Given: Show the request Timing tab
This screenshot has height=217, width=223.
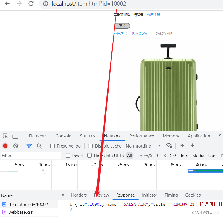Looking at the screenshot, I should [171, 195].
